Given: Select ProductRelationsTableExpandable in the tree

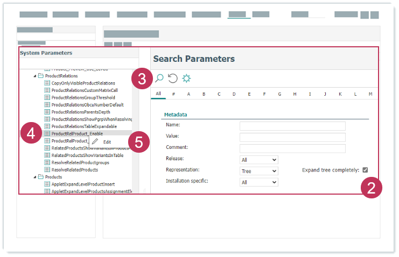Looking at the screenshot, I should [x=83, y=126].
